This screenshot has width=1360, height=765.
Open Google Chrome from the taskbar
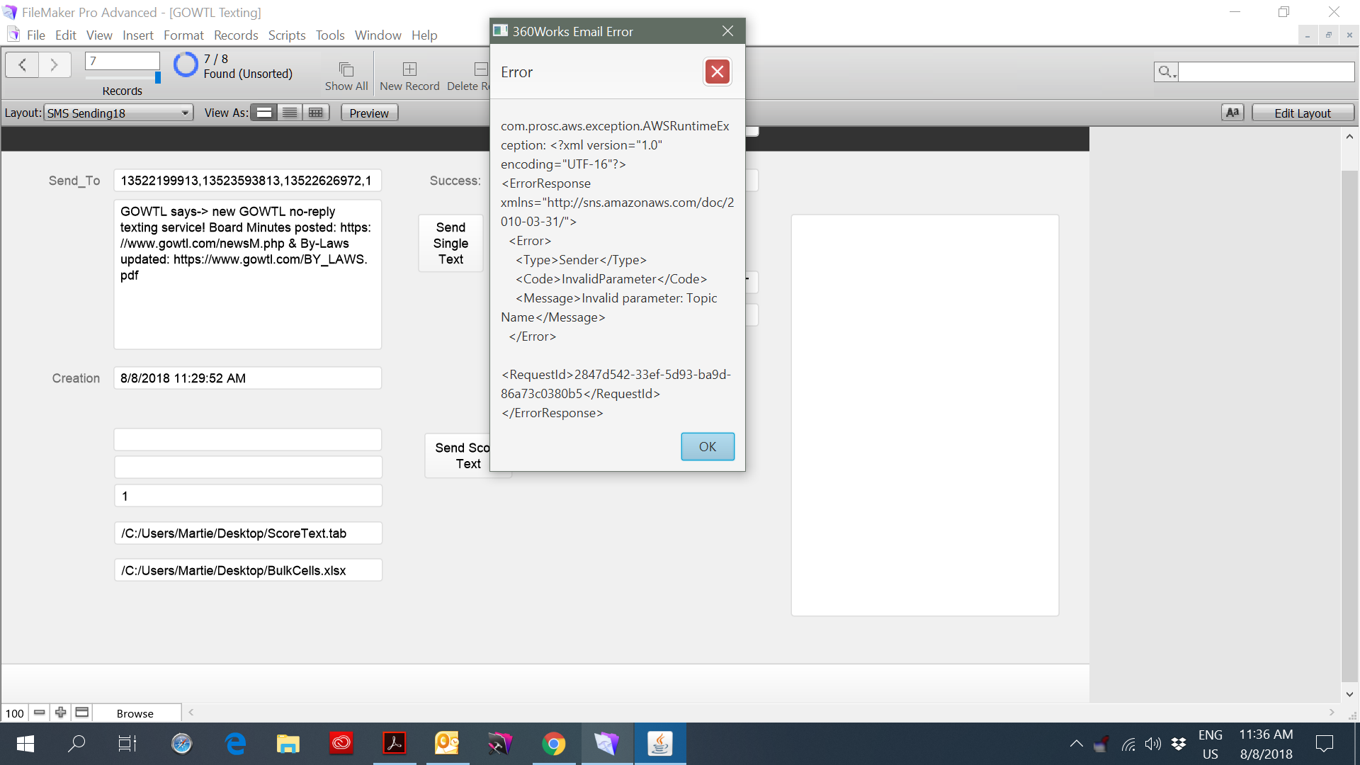tap(553, 744)
